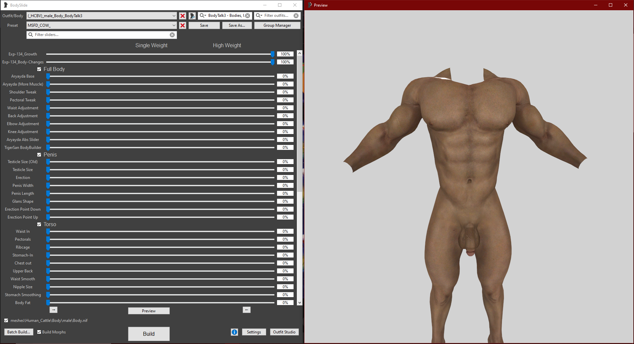This screenshot has width=634, height=344.
Task: Click the Outfit Studio figure icon in the top row
Action: click(x=192, y=16)
